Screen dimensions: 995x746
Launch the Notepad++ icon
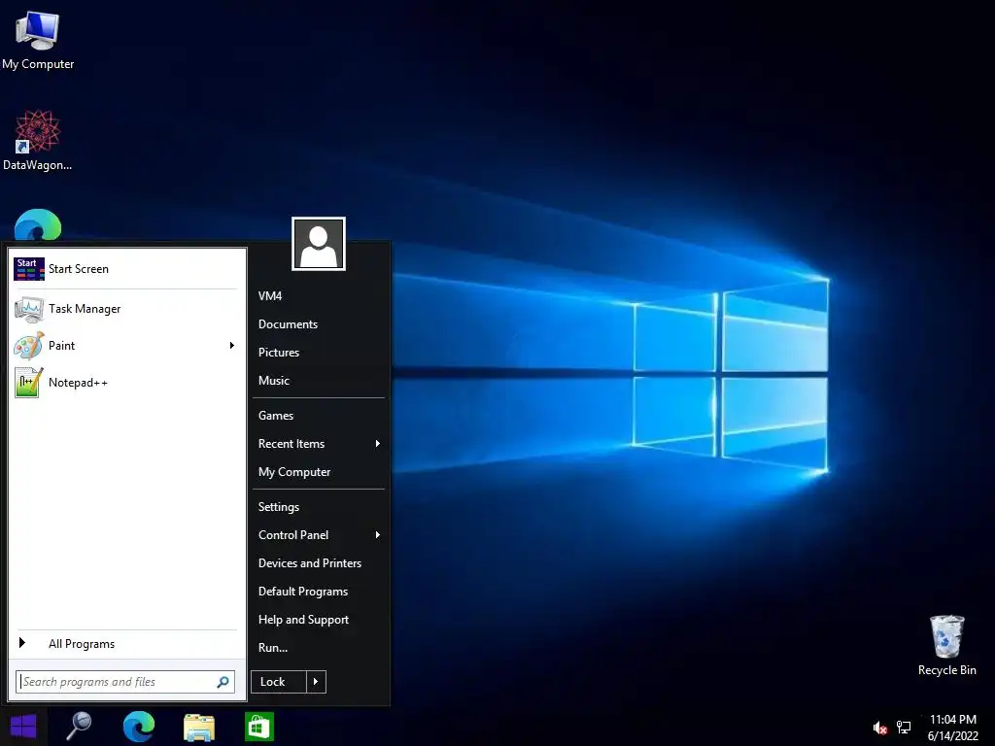coord(29,383)
